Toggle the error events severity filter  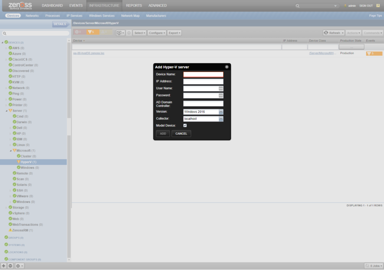(93, 32)
